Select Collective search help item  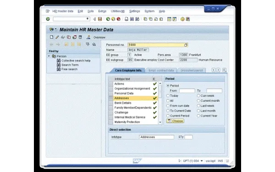point(76,61)
